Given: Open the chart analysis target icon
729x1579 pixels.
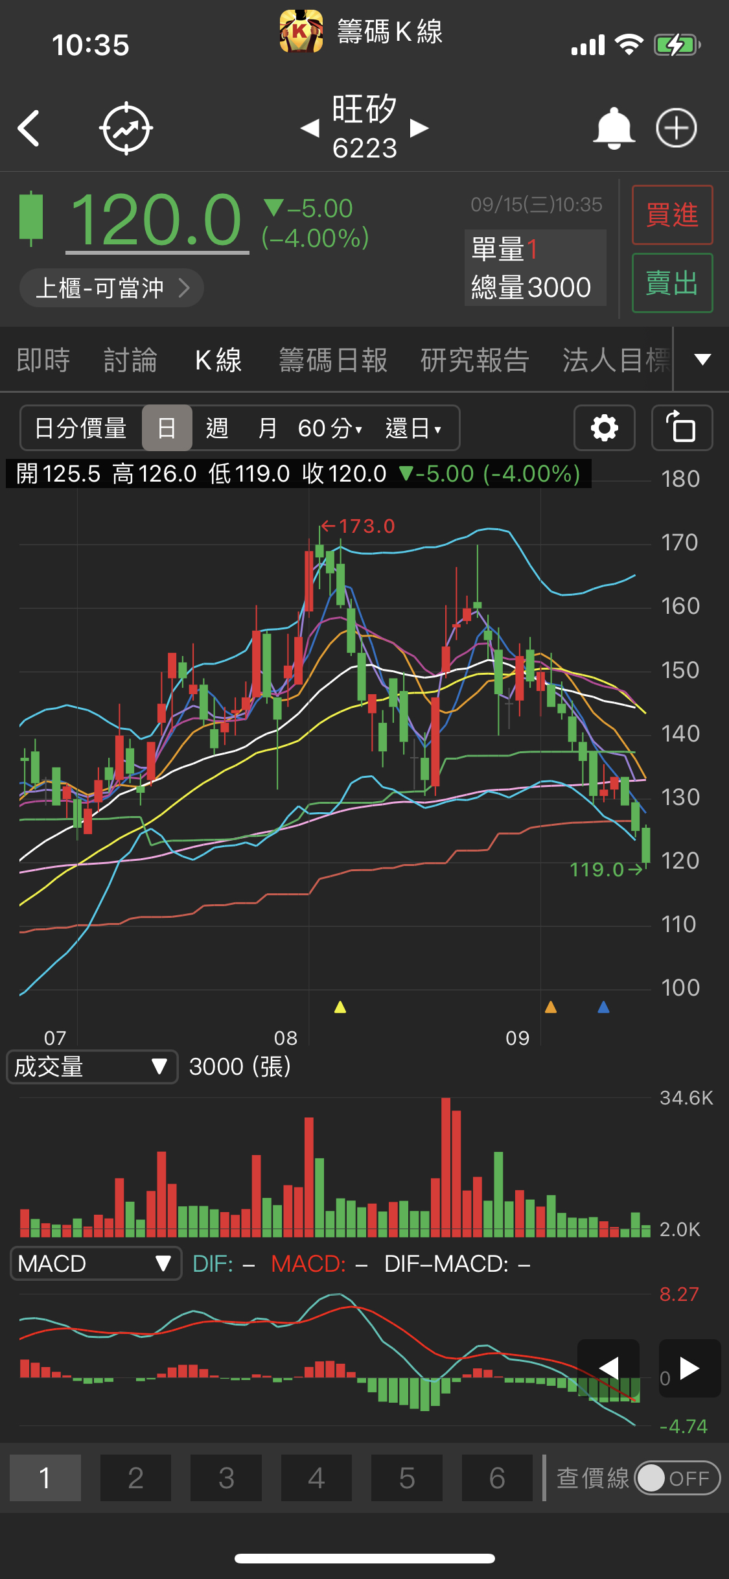Looking at the screenshot, I should [x=126, y=128].
